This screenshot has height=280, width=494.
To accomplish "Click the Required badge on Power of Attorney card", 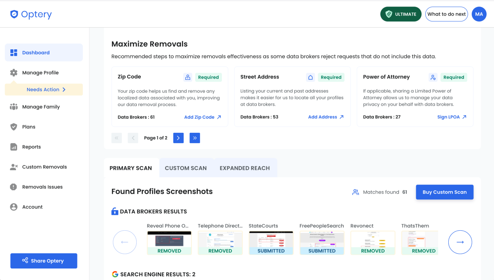I will click(x=454, y=77).
